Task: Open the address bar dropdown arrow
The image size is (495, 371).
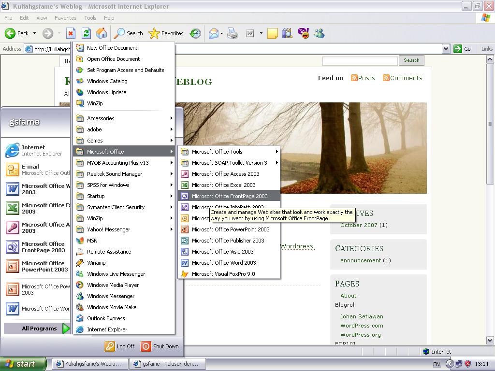Action: (x=446, y=49)
